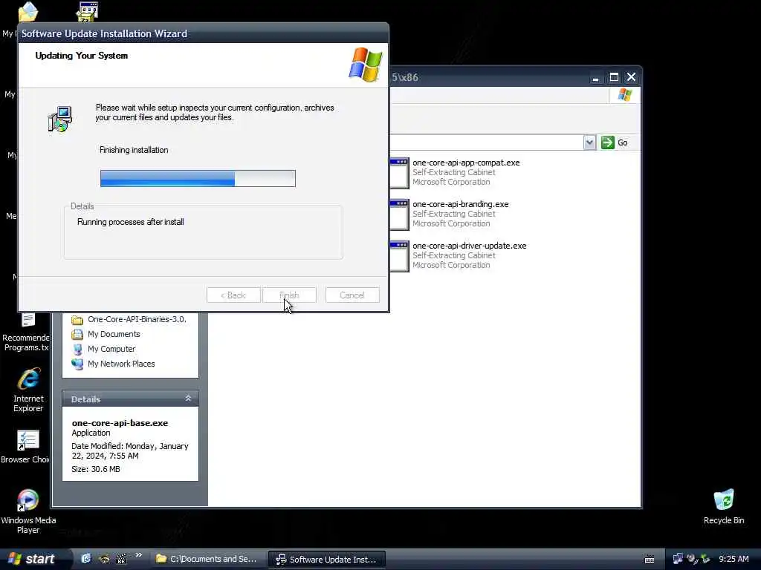The width and height of the screenshot is (761, 570).
Task: Click the on-screen keyboard icon in the taskbar
Action: [x=650, y=560]
